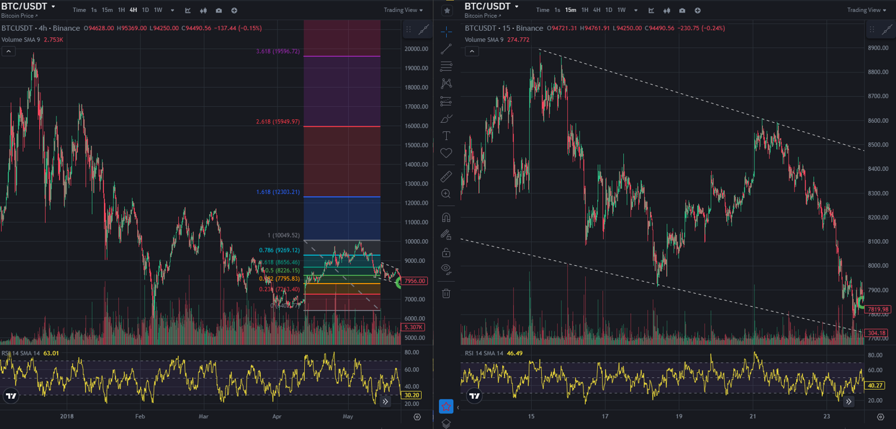This screenshot has height=429, width=896.
Task: Open more intervals dropdown in right chart
Action: 636,10
